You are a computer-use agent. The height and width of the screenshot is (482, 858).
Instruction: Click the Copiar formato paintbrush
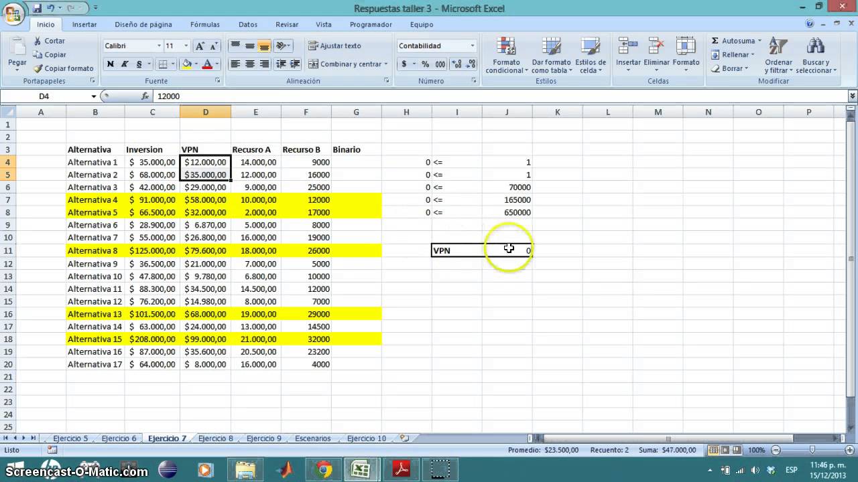(63, 68)
